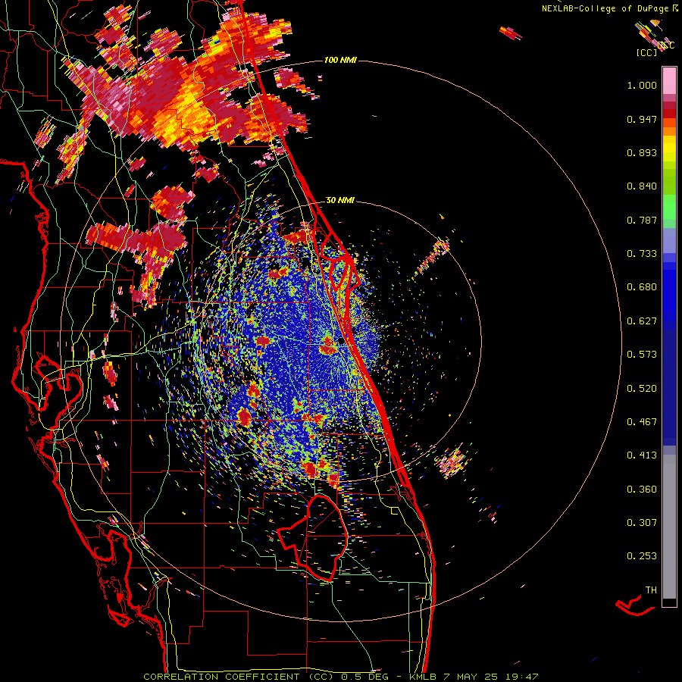Select the 0.520 scale value
This screenshot has width=682, height=682.
tap(642, 389)
